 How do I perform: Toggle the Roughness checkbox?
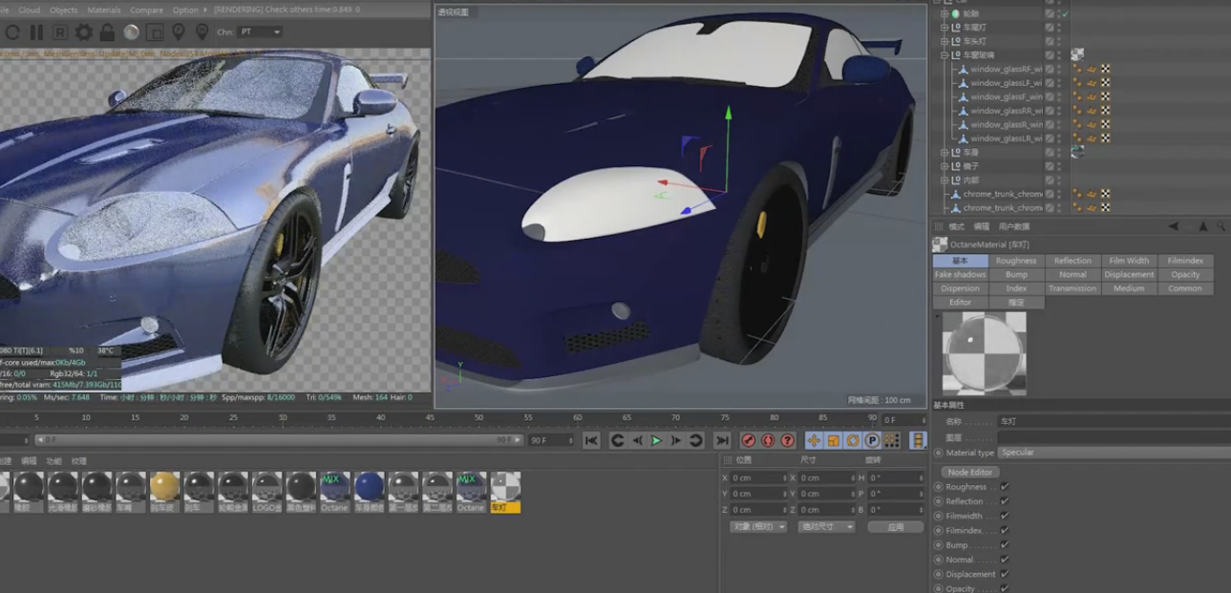click(x=1004, y=487)
